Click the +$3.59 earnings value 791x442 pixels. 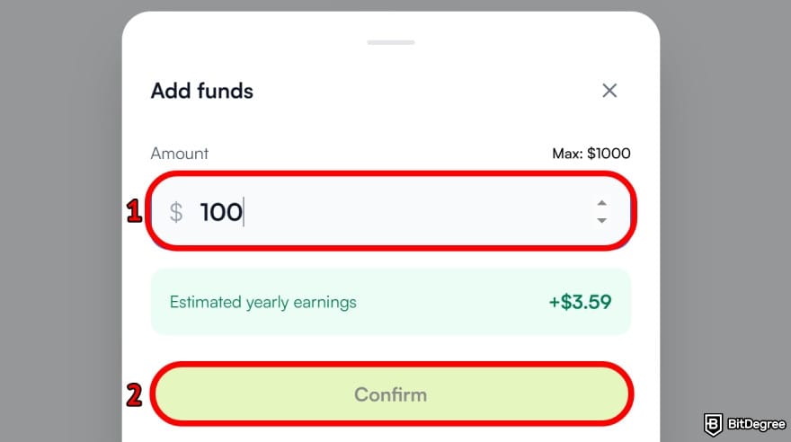580,302
